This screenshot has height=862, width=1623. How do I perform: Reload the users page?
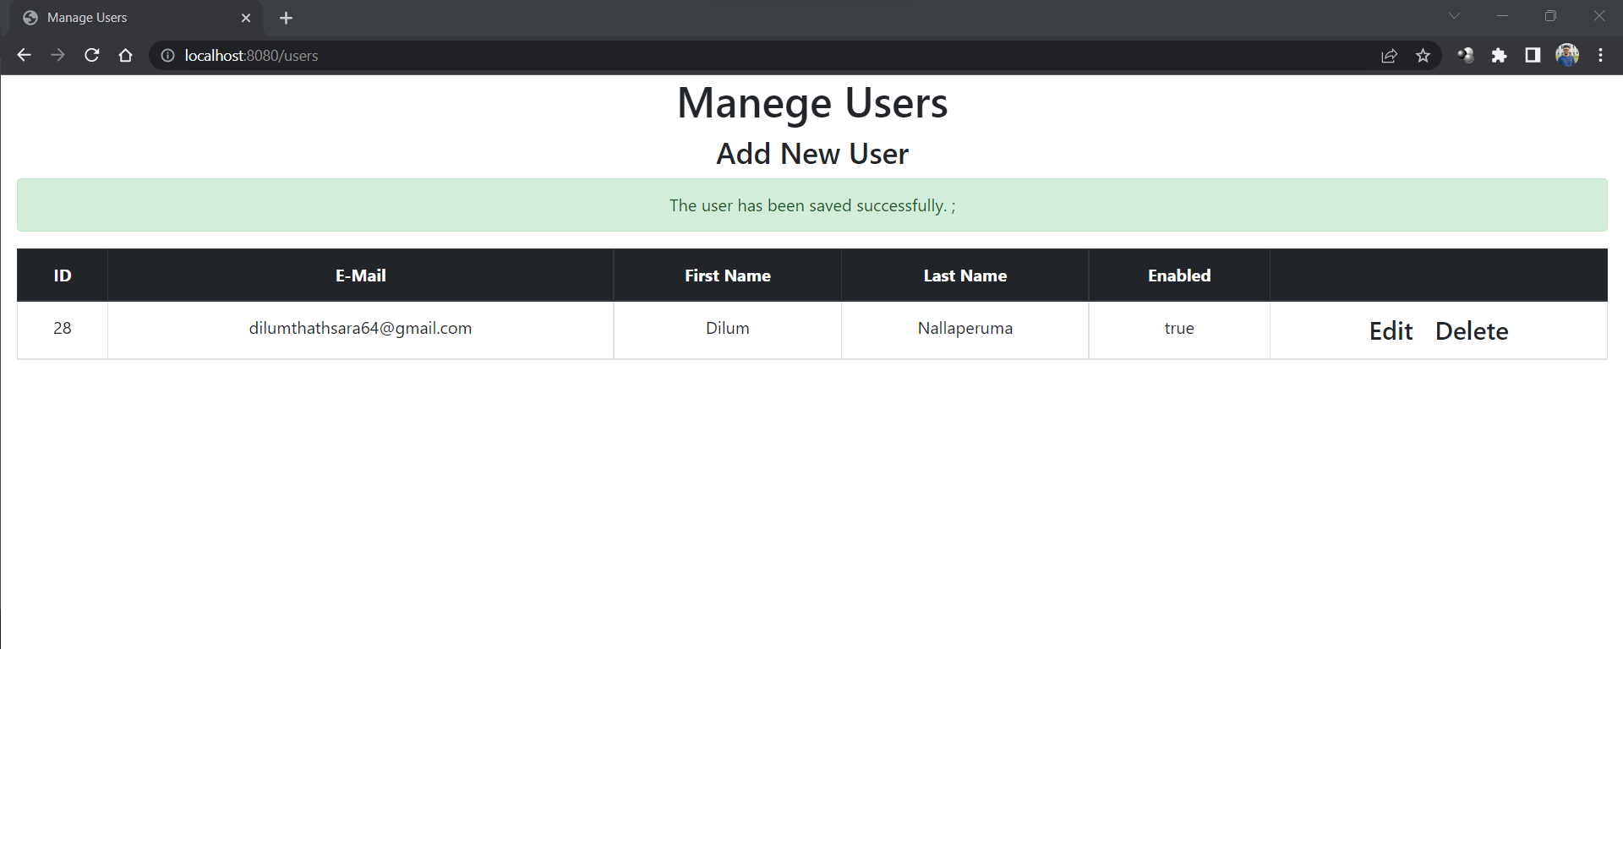pyautogui.click(x=91, y=55)
